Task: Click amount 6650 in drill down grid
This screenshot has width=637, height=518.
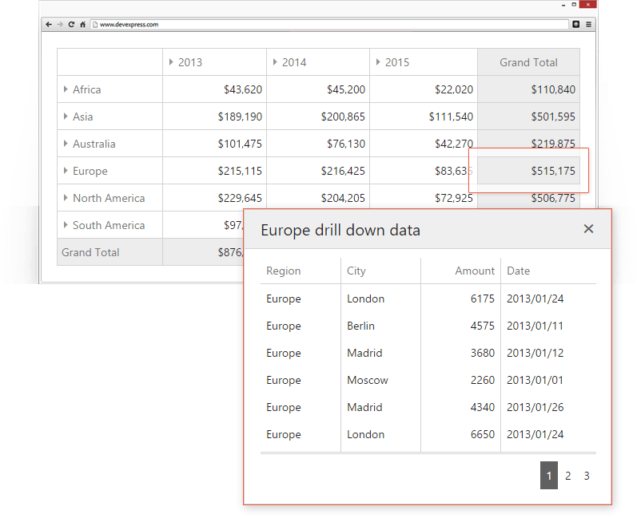Action: coord(460,434)
